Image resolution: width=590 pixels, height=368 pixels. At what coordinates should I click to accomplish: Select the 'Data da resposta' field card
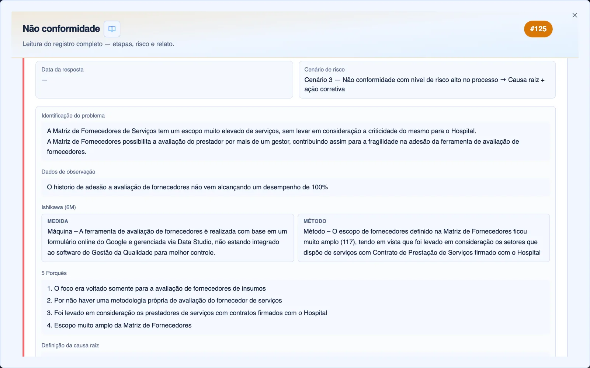click(x=164, y=80)
